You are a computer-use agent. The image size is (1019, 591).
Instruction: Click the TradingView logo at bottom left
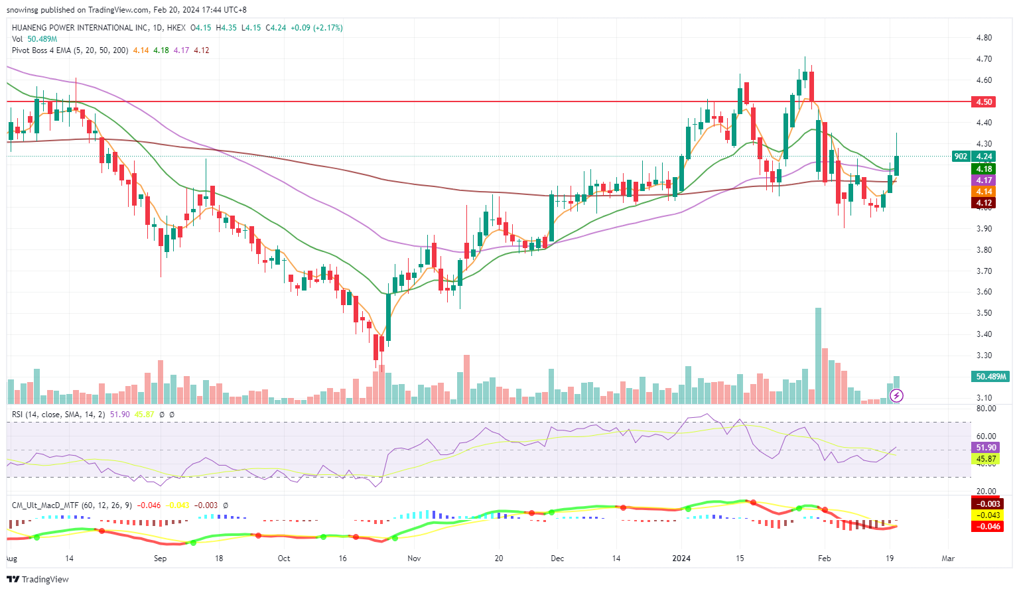click(x=38, y=579)
